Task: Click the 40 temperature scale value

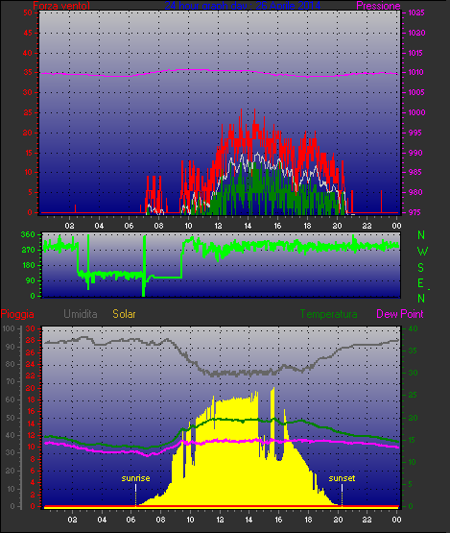Action: coord(413,328)
